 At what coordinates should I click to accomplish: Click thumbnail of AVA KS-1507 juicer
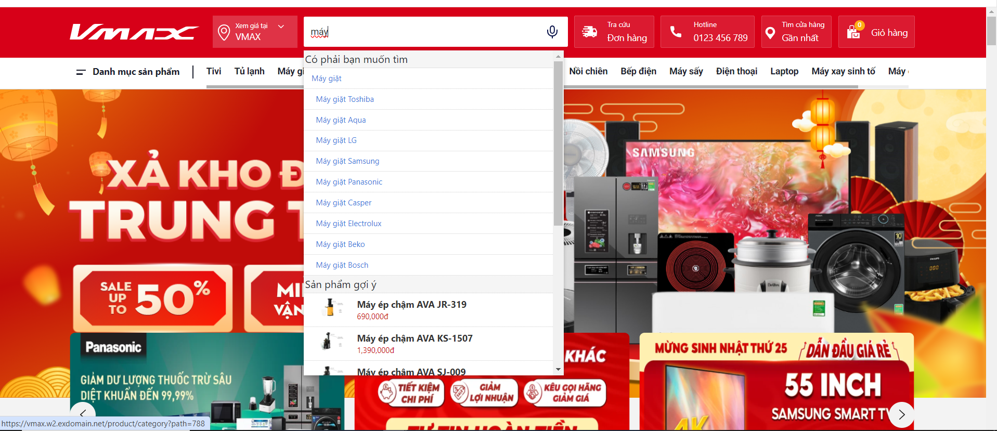coord(331,342)
